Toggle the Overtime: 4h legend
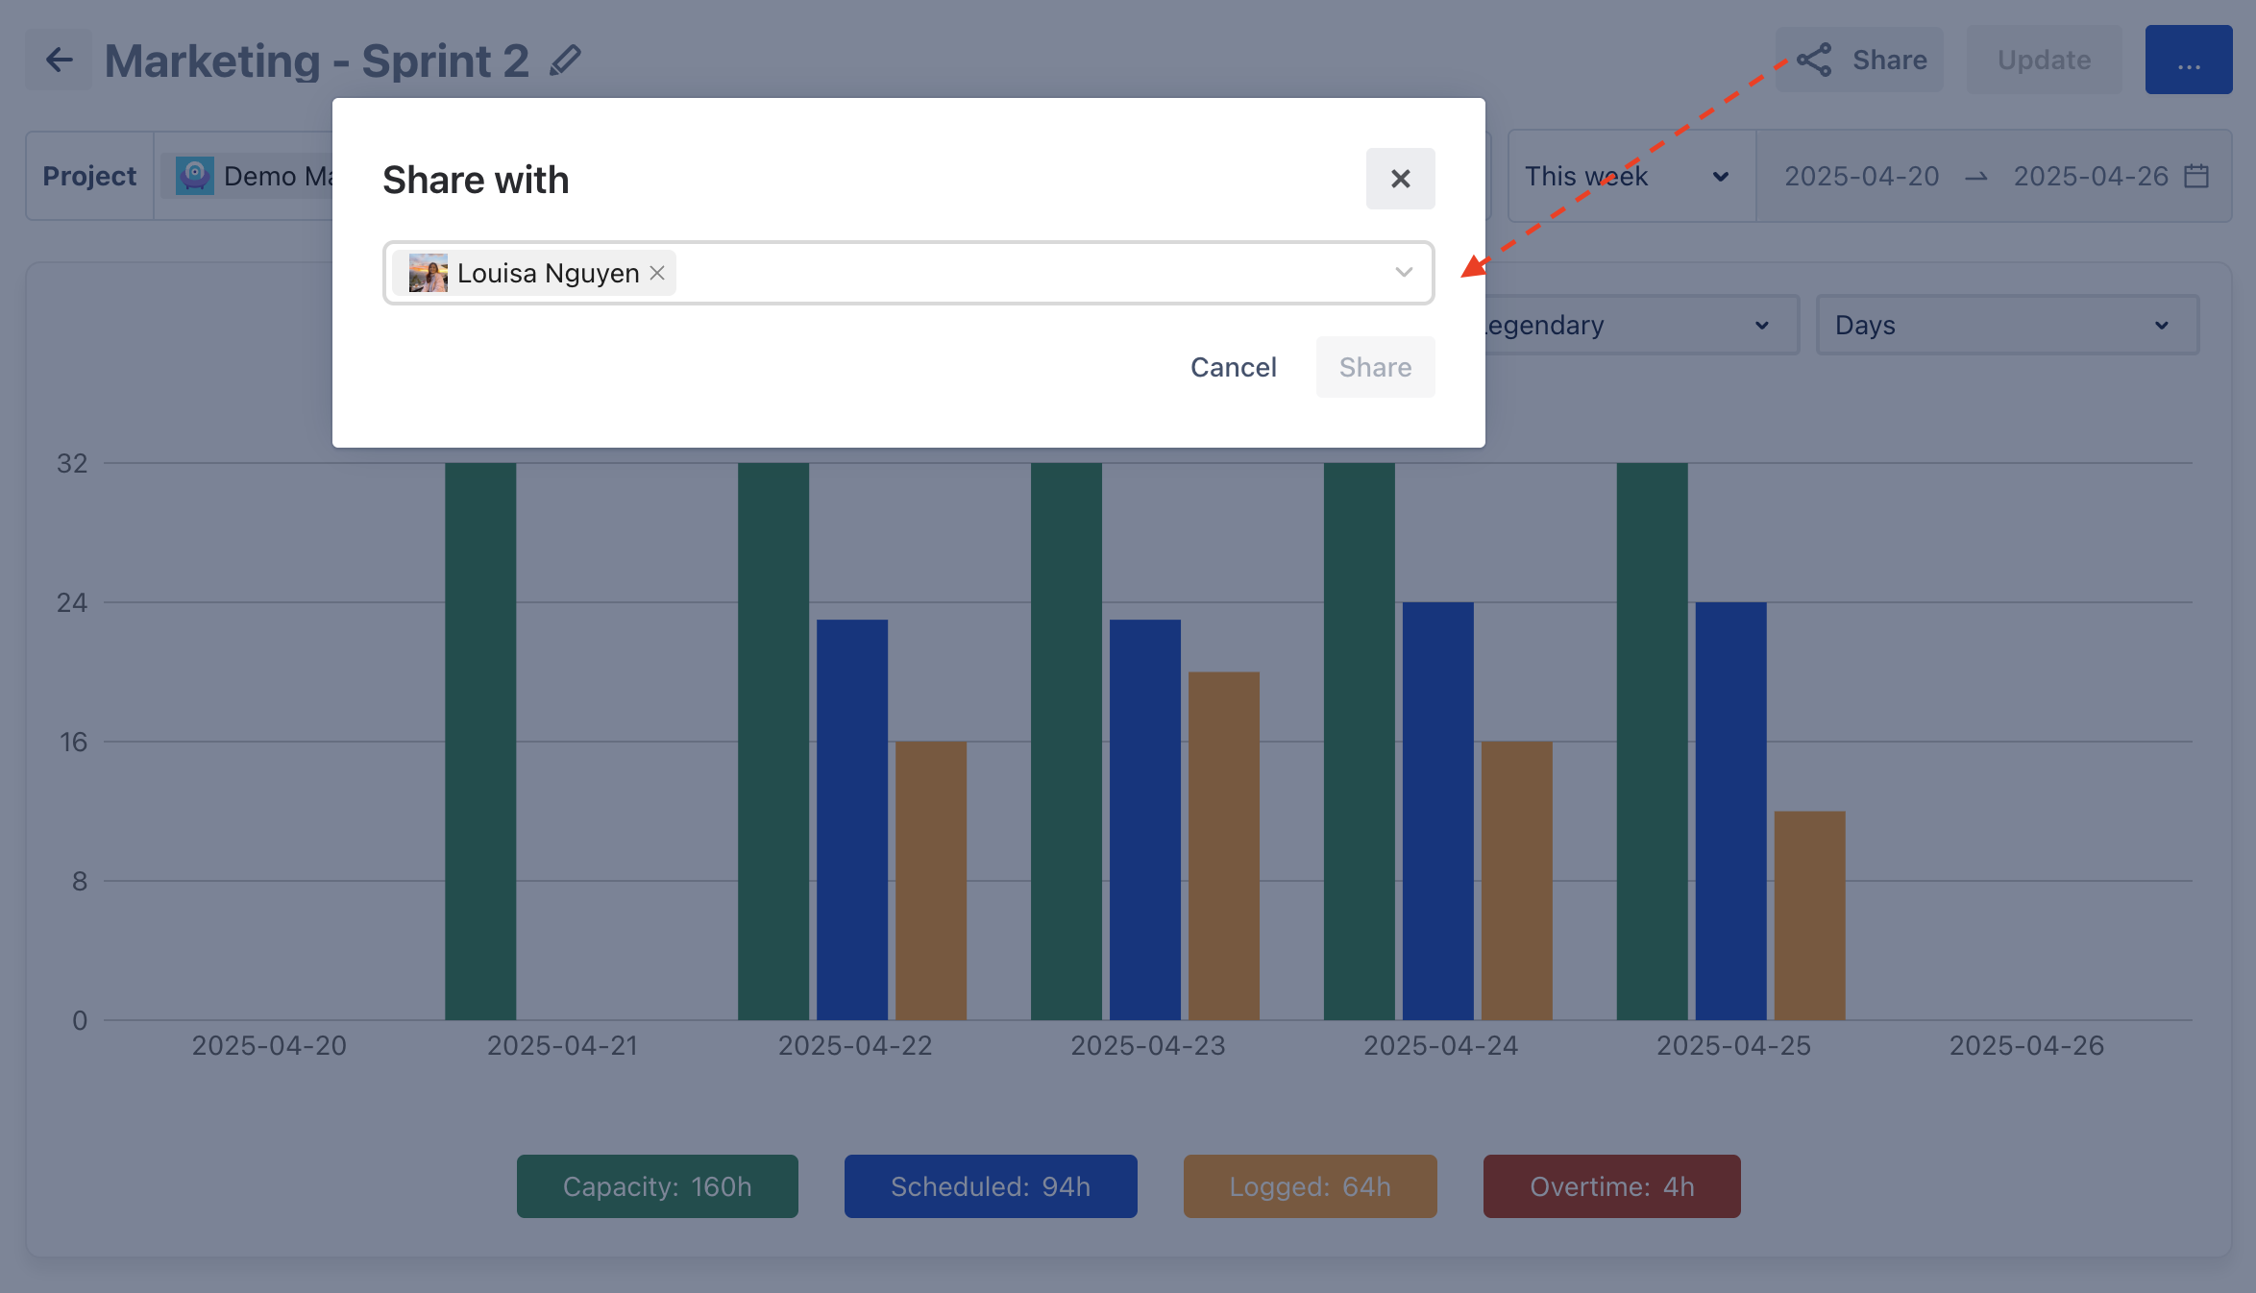Viewport: 2256px width, 1293px height. coord(1611,1186)
